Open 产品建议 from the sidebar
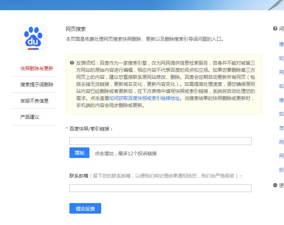The height and width of the screenshot is (225, 284). (30, 117)
